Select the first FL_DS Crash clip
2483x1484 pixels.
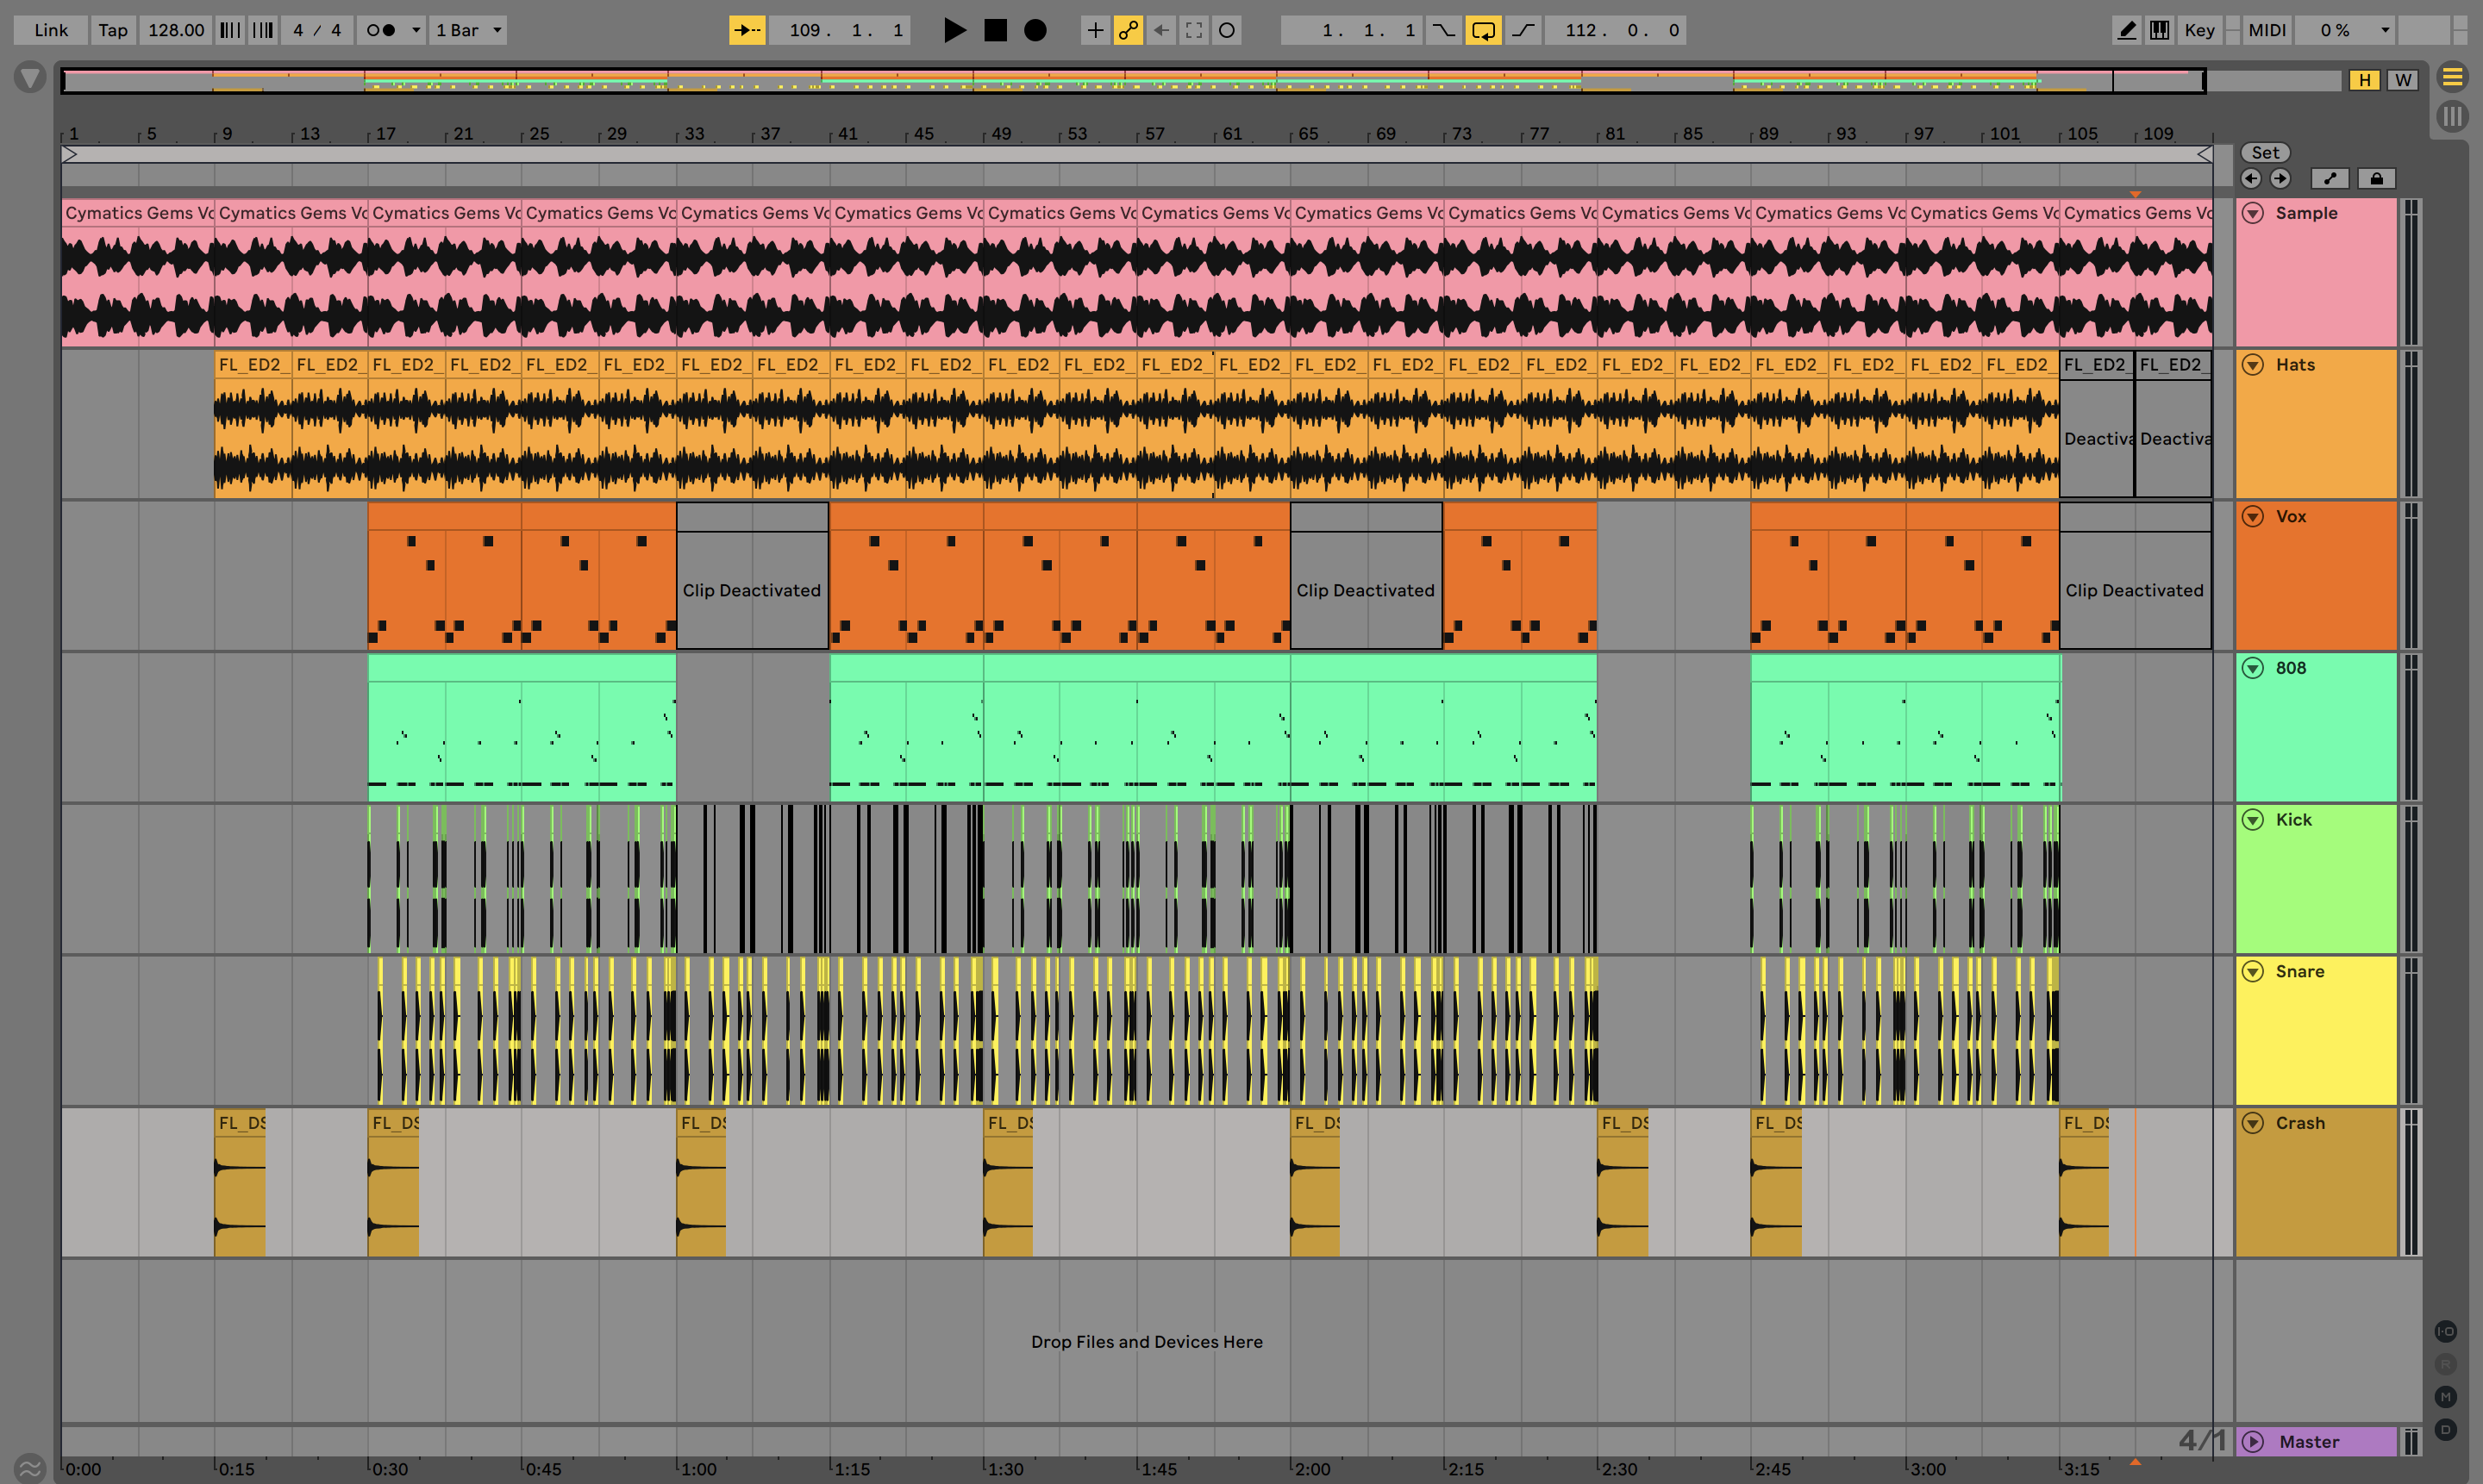pos(240,1182)
